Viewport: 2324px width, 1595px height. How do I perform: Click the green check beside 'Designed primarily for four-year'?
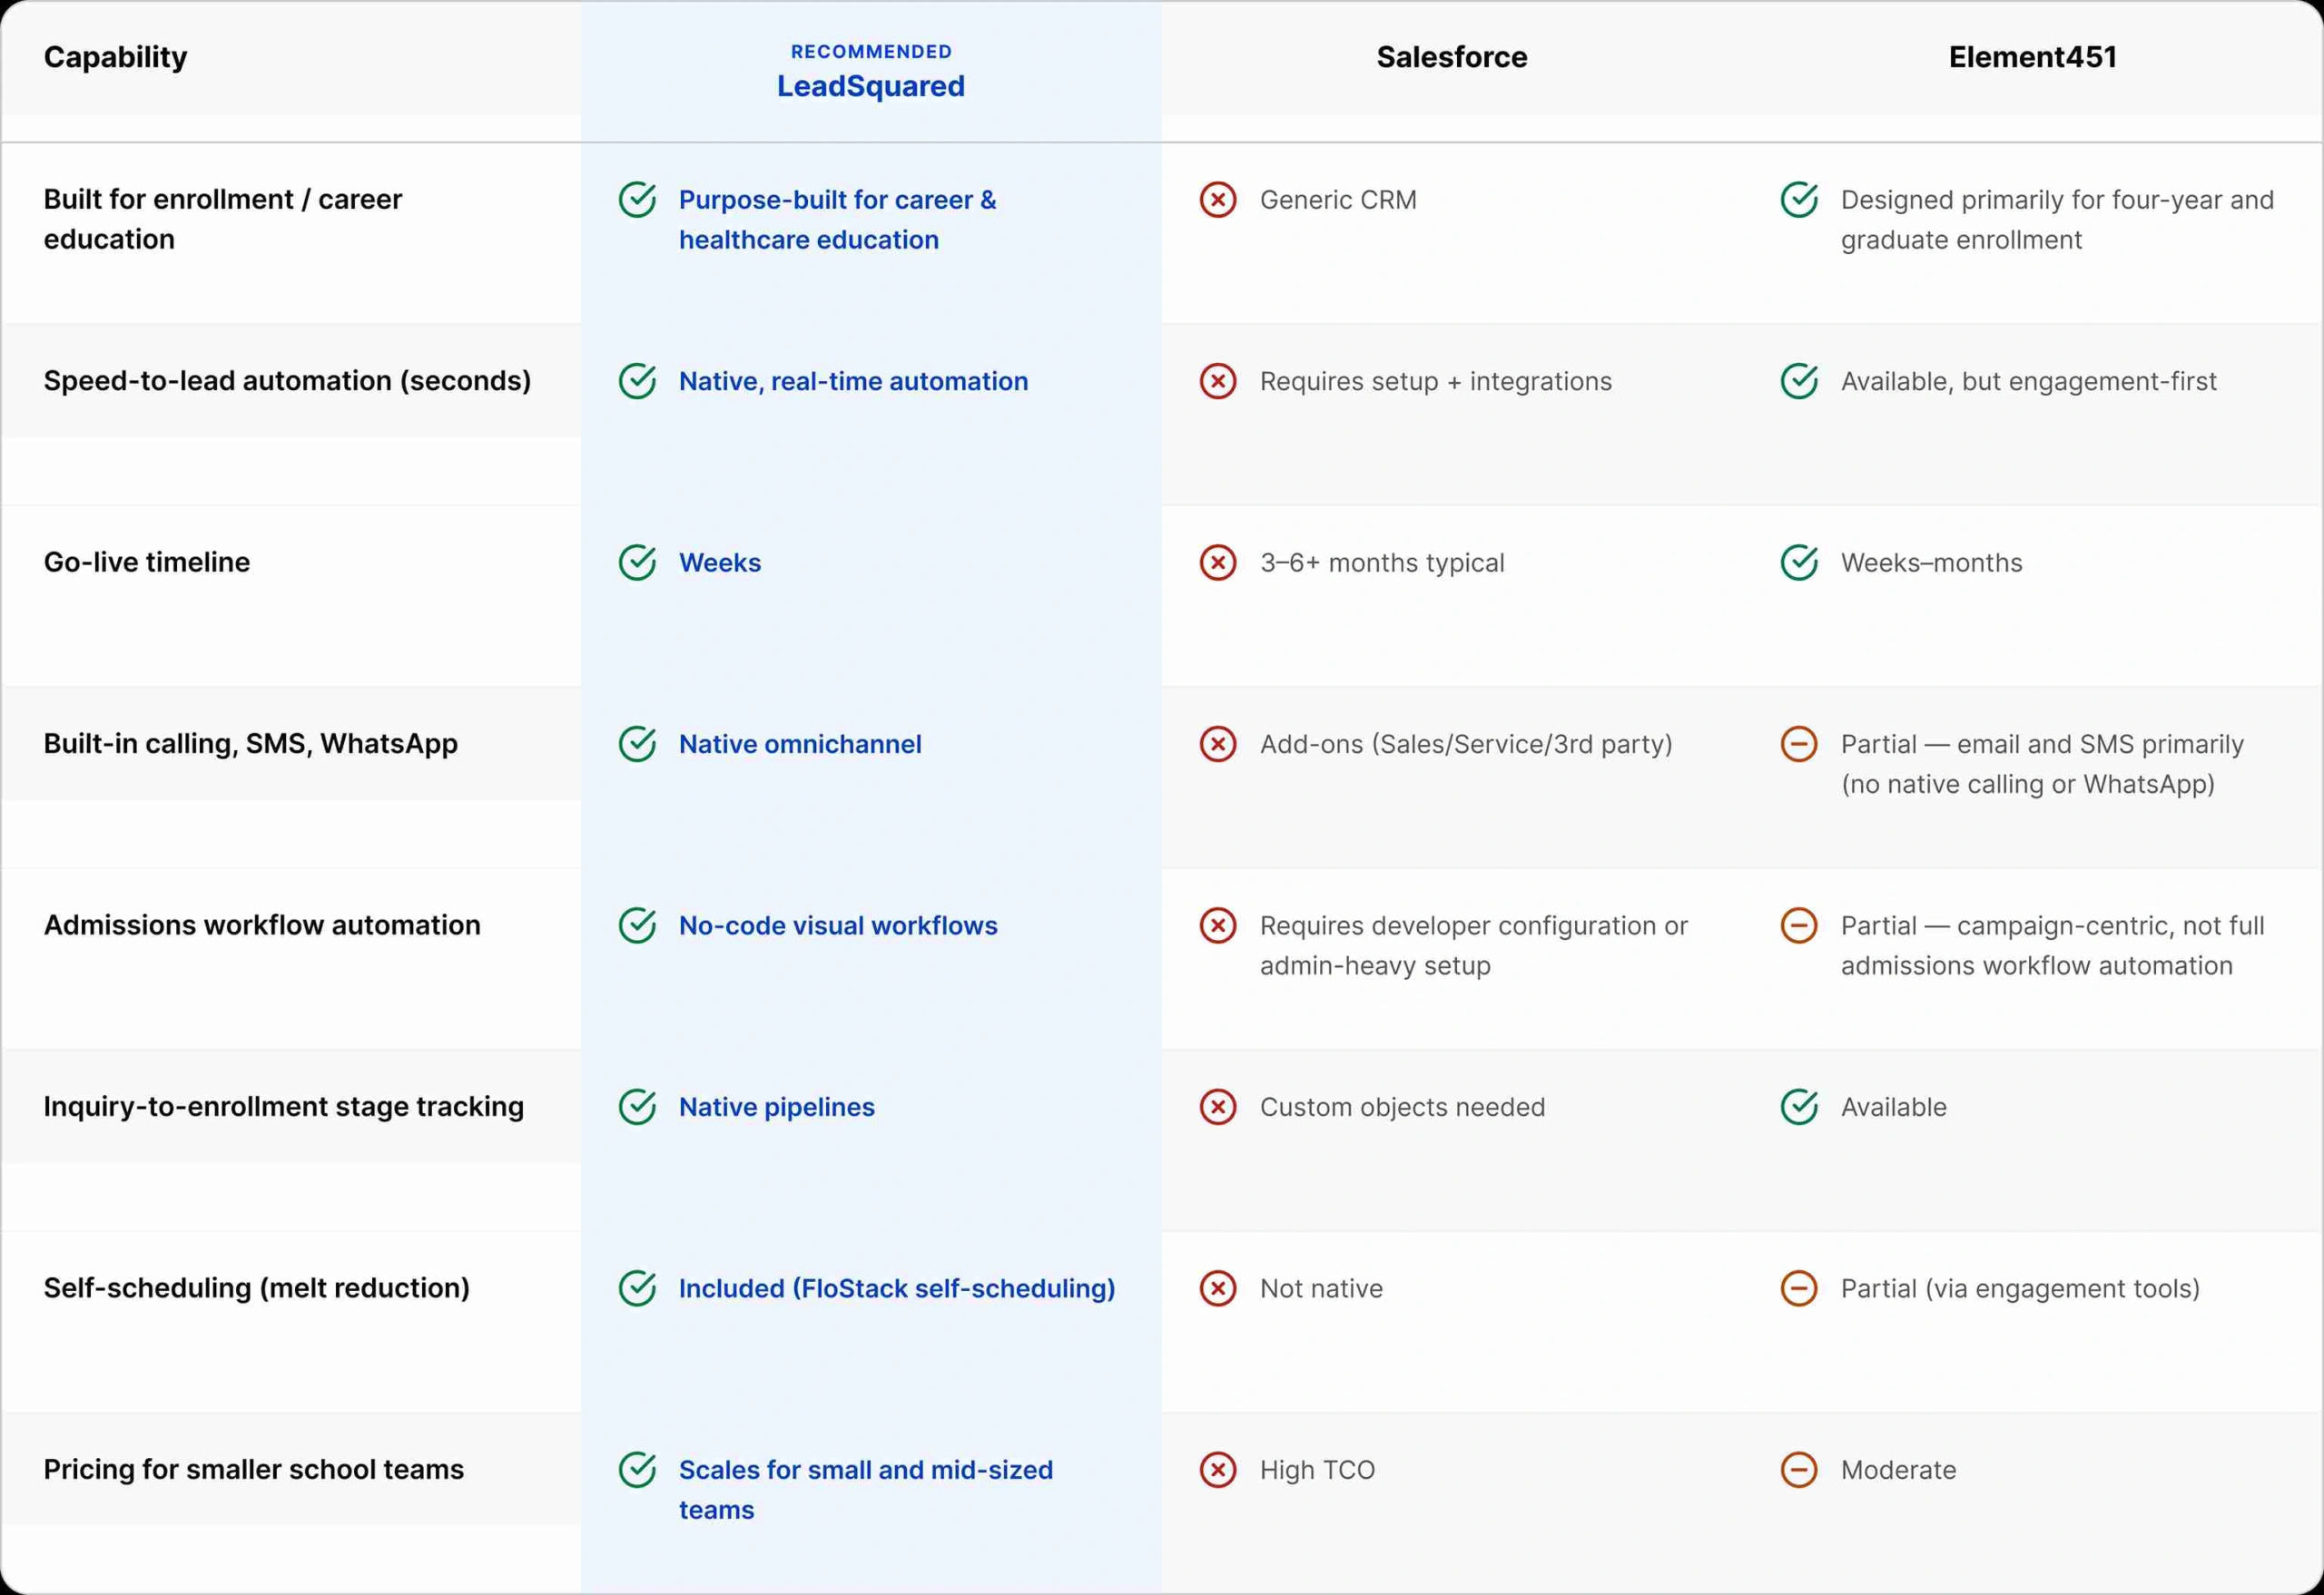[1799, 200]
